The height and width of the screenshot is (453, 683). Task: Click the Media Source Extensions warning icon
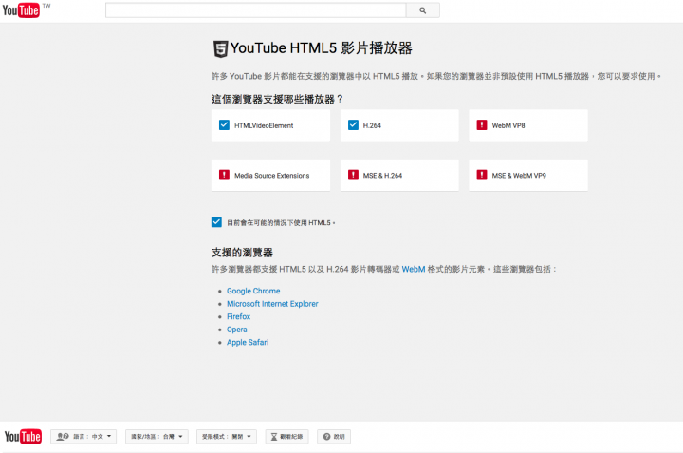coord(224,175)
